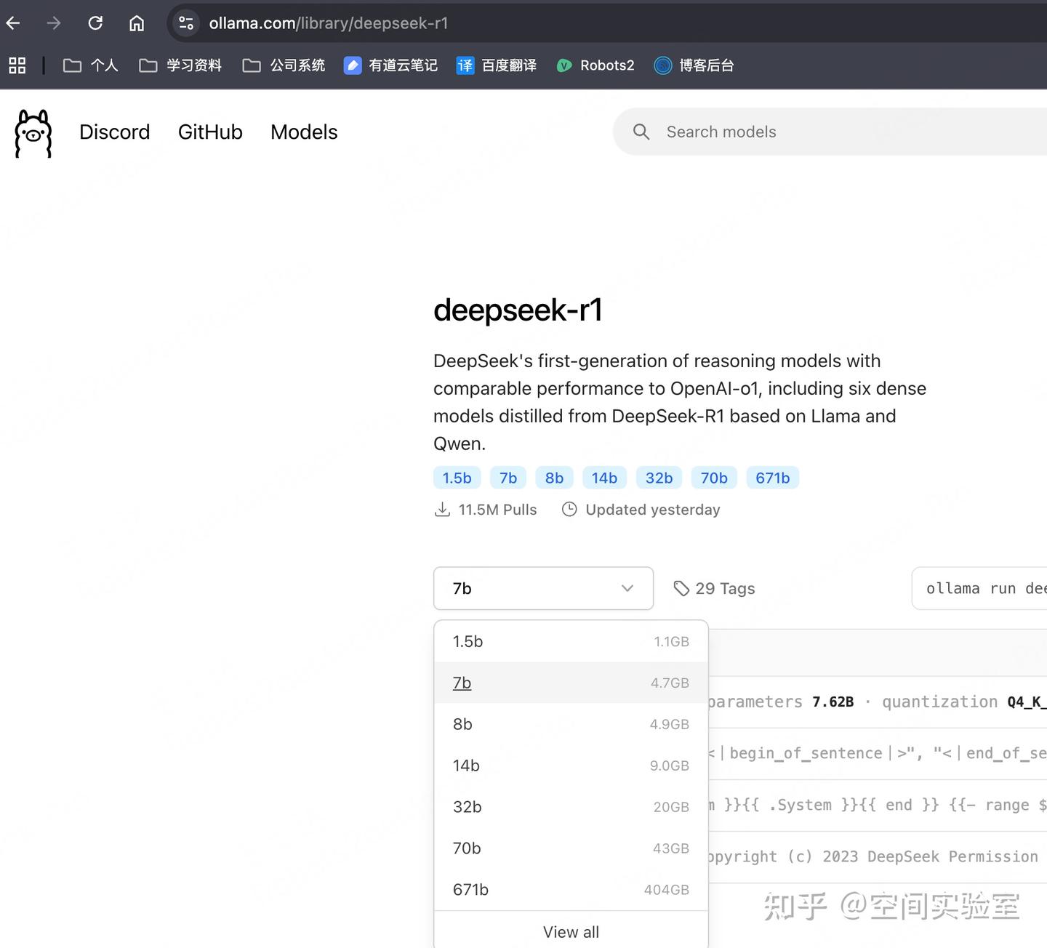Open the Models navigation item
The width and height of the screenshot is (1047, 948).
(x=304, y=132)
